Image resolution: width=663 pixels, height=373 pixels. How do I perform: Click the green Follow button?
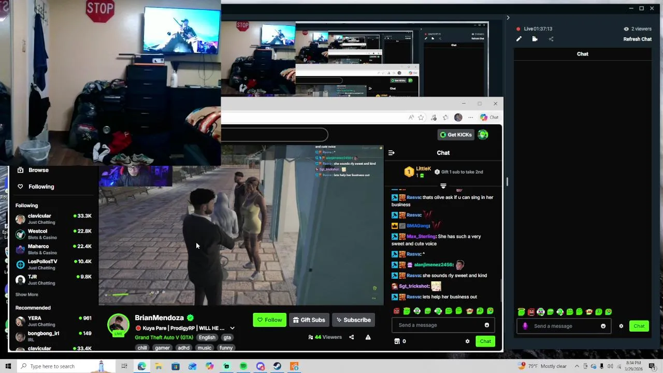(269, 320)
